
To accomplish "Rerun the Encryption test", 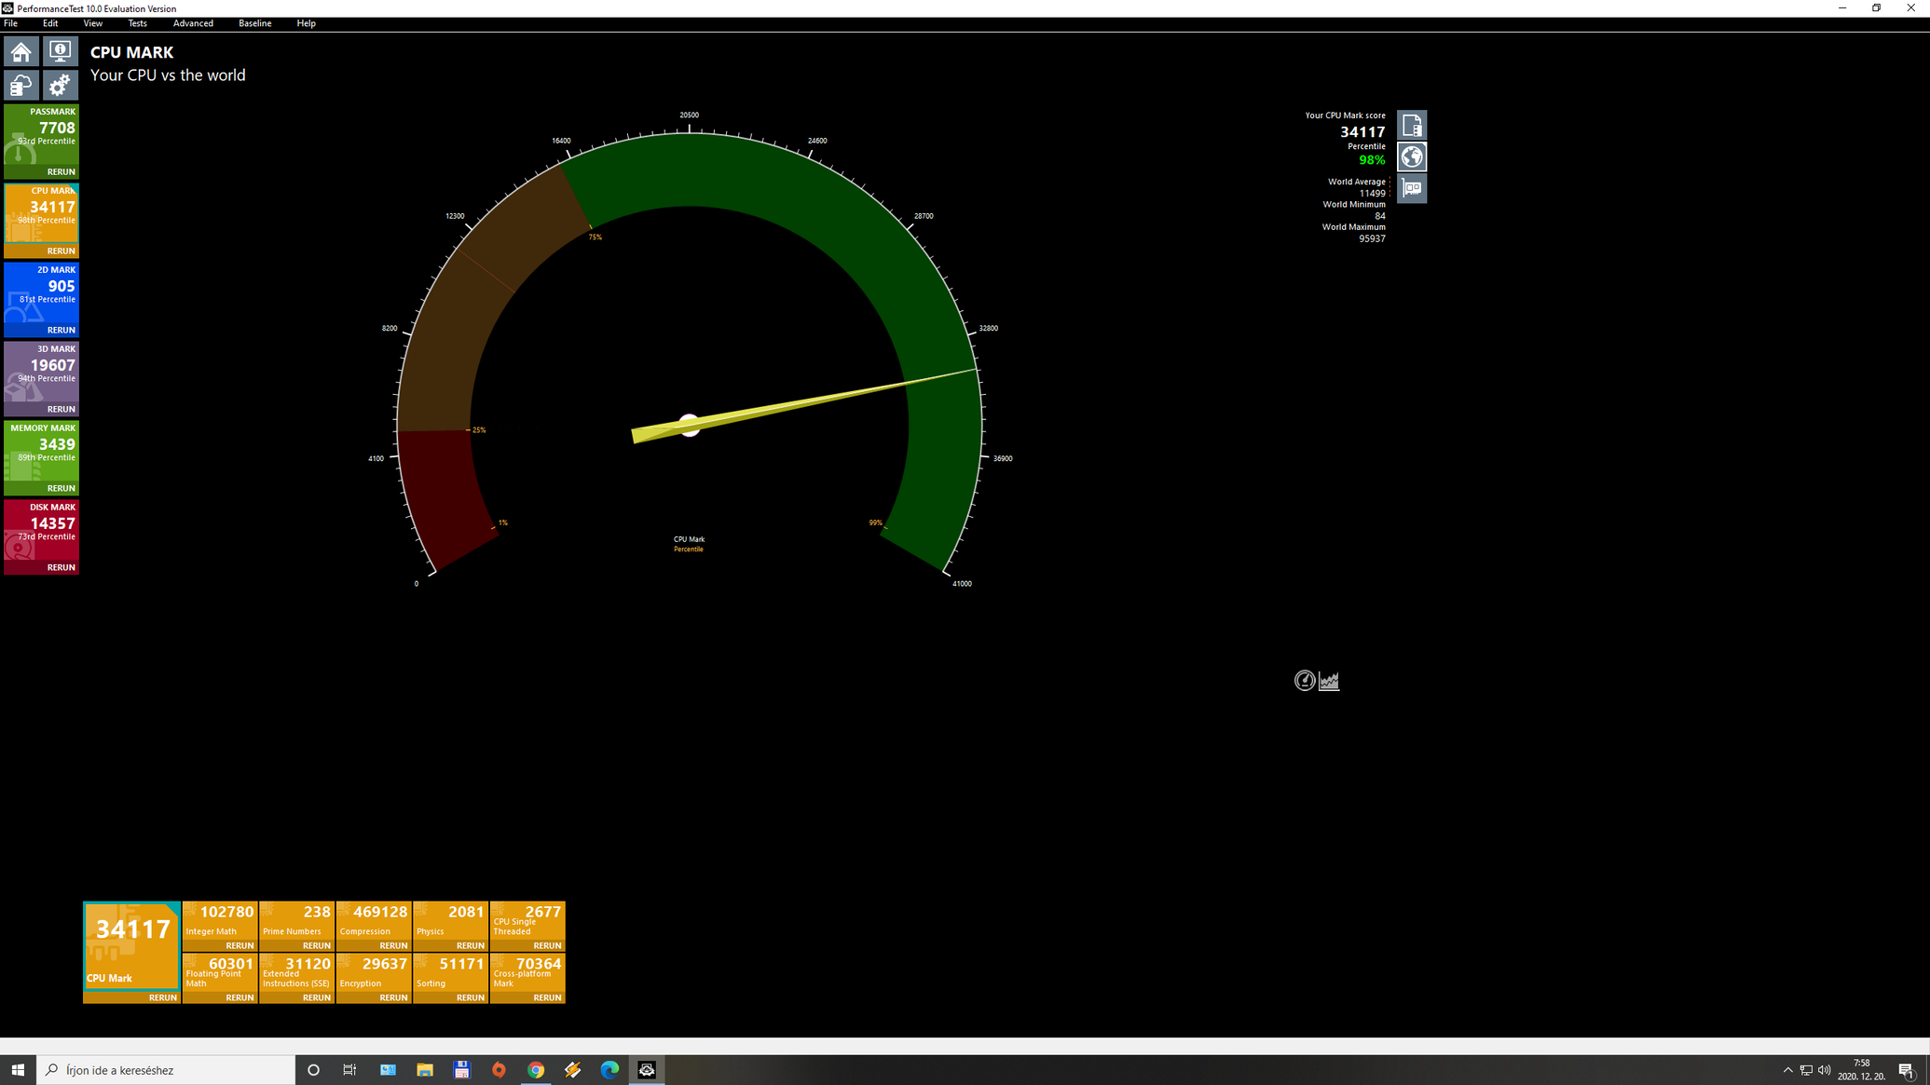I will tap(393, 998).
